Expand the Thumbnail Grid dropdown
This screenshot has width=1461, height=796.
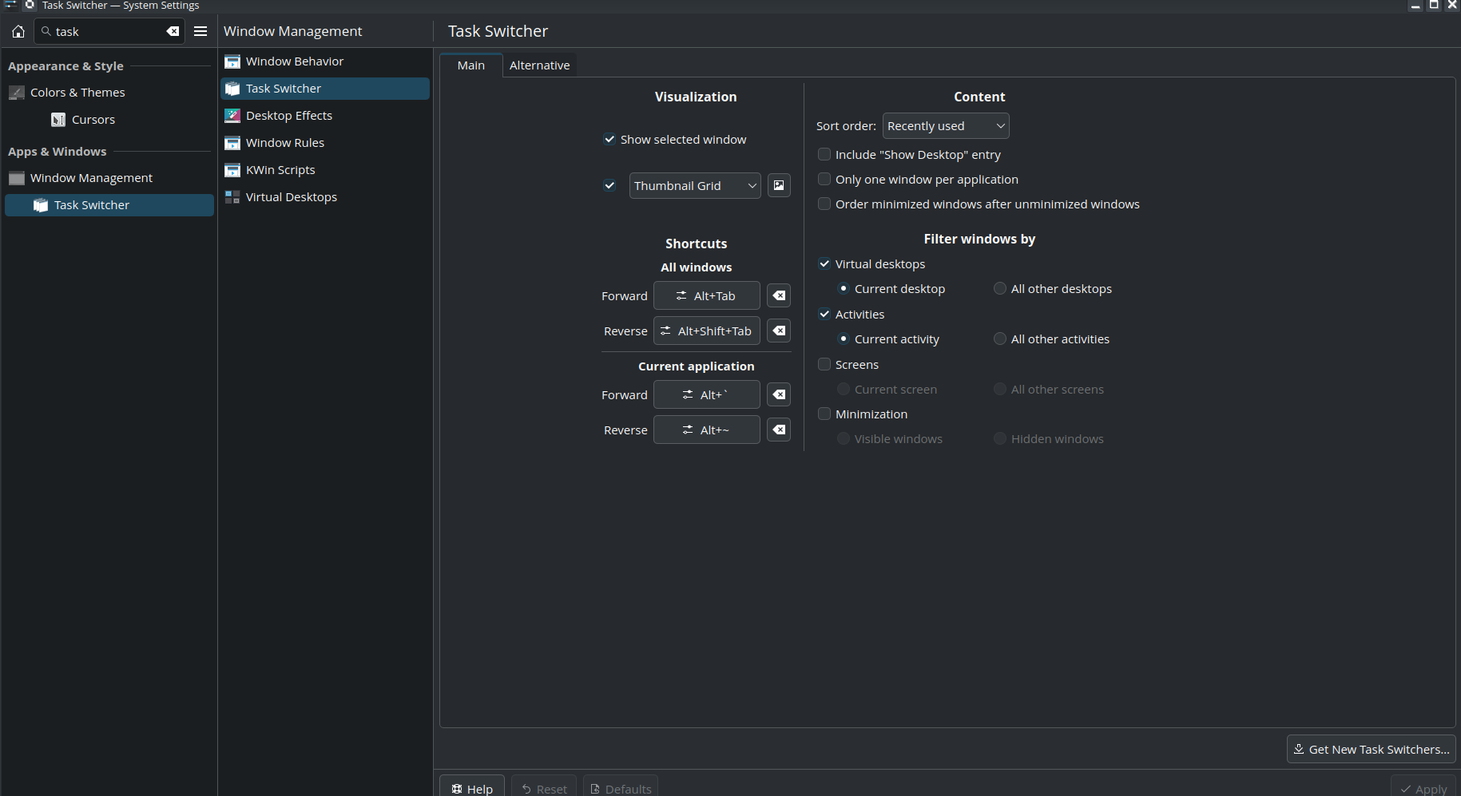694,186
